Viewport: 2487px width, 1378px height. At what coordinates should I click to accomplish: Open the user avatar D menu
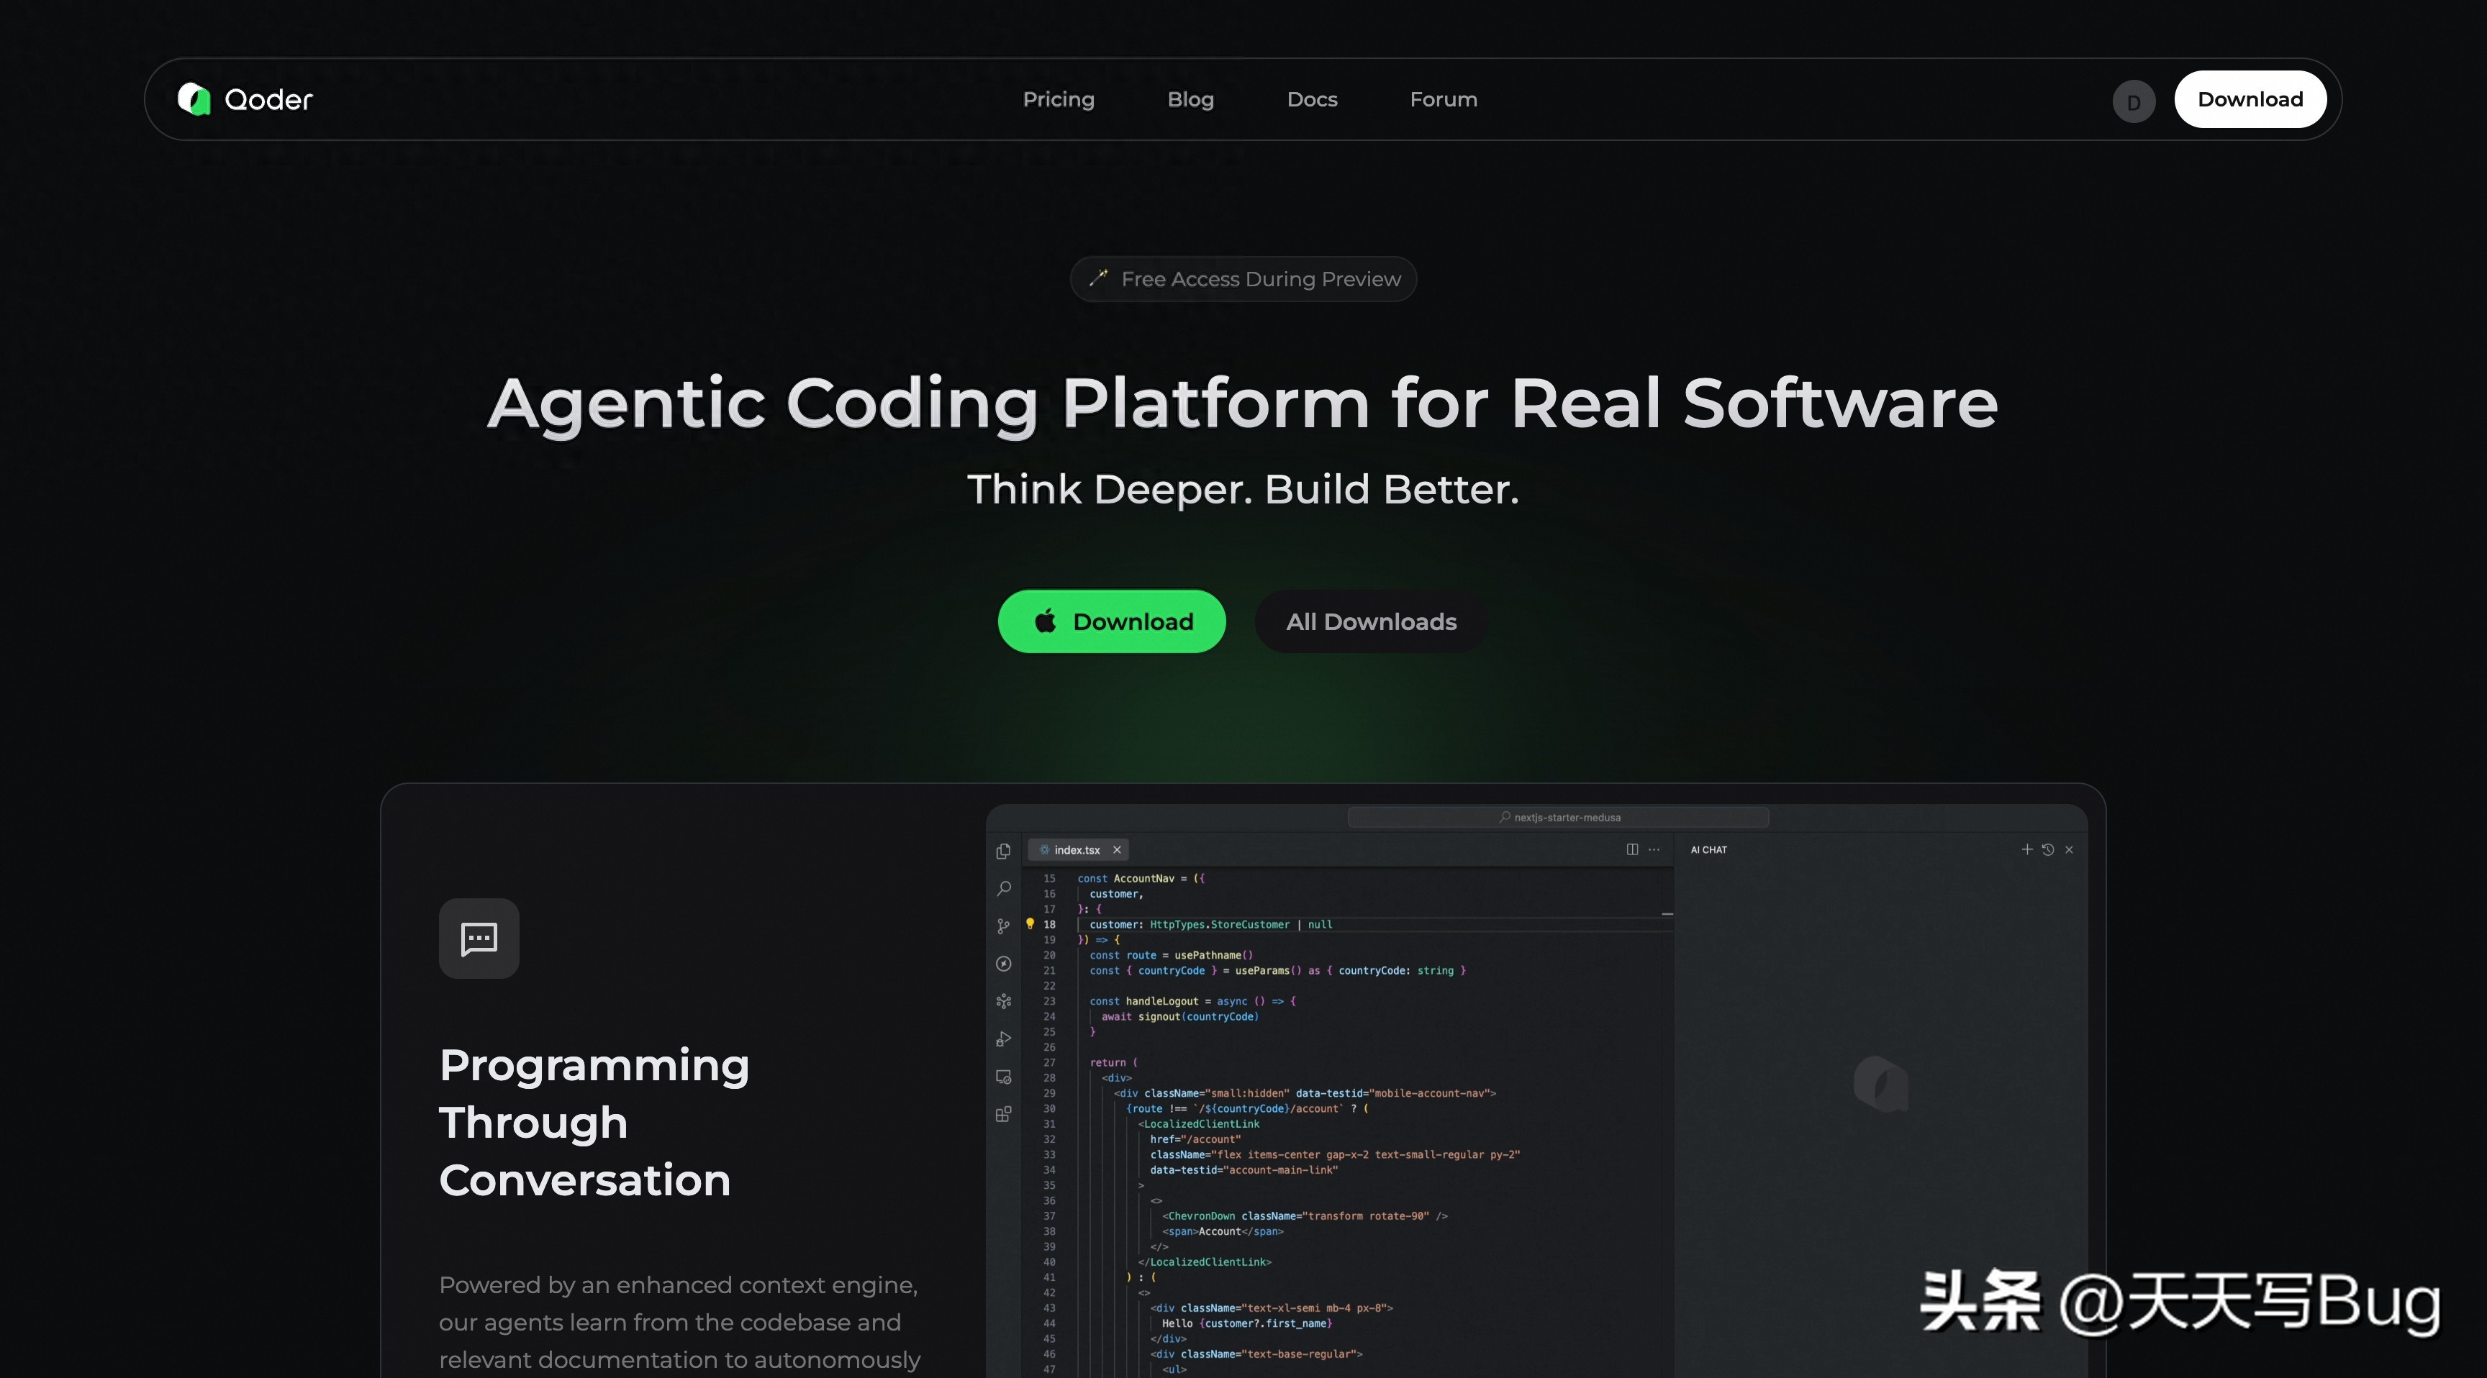point(2133,101)
